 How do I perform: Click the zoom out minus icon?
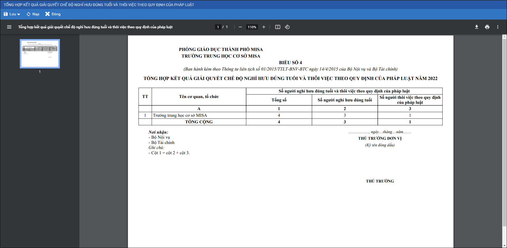pos(240,27)
